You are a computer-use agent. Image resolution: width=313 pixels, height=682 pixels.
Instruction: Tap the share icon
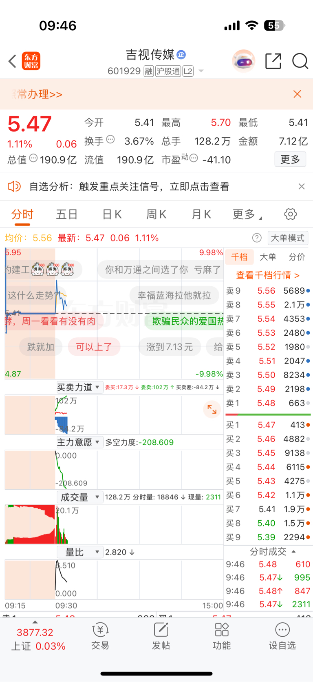273,61
